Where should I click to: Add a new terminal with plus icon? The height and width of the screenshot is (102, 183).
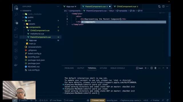point(146,68)
